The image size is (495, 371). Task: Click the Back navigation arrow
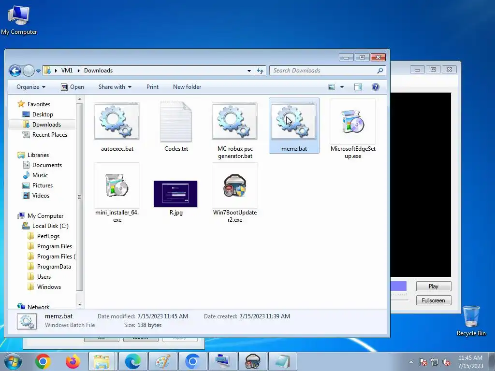[15, 71]
